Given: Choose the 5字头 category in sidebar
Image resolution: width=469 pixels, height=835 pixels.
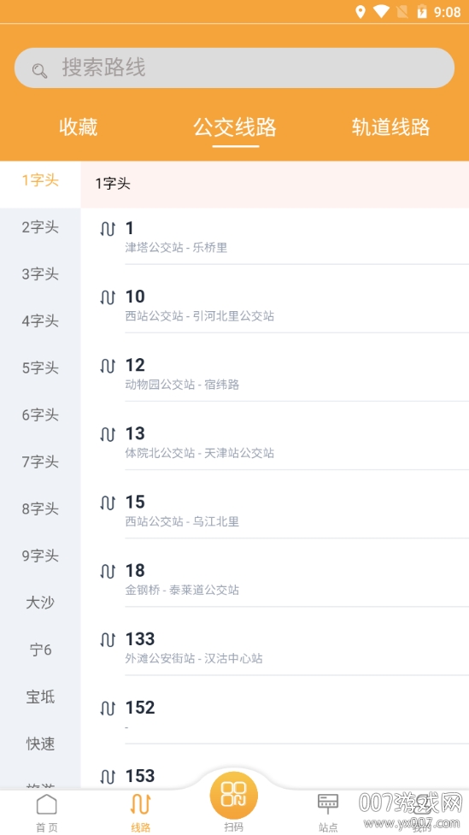Looking at the screenshot, I should click(x=40, y=368).
